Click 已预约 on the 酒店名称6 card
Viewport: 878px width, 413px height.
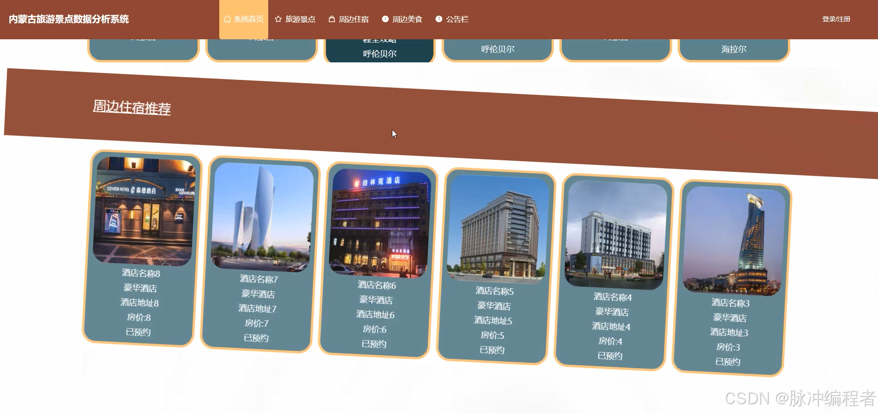(374, 344)
